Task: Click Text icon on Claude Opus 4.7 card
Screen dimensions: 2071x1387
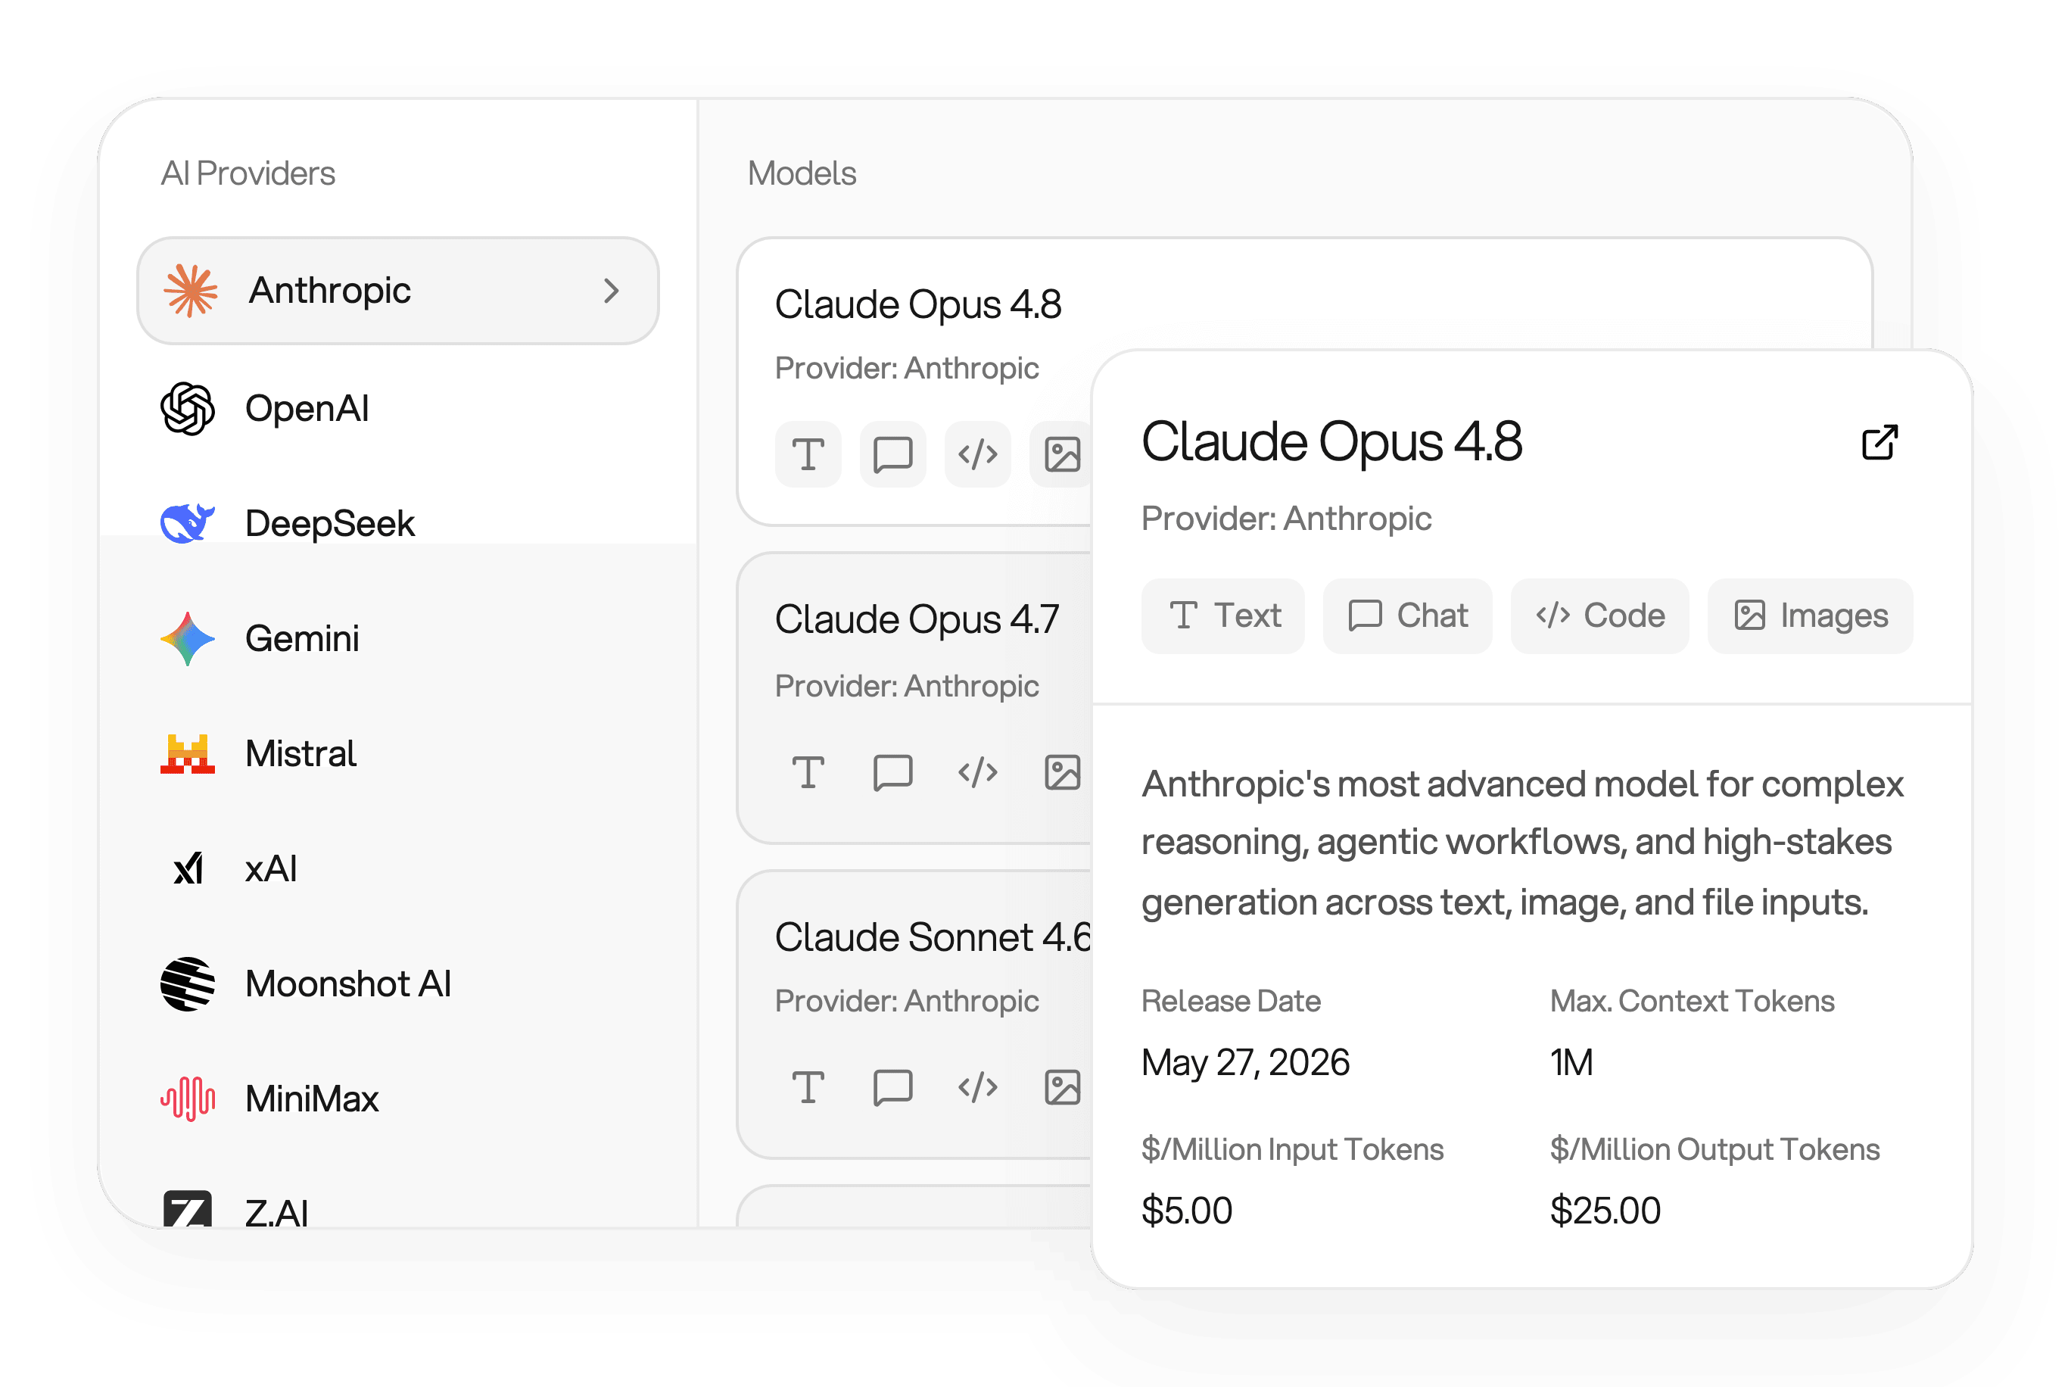Action: point(808,772)
